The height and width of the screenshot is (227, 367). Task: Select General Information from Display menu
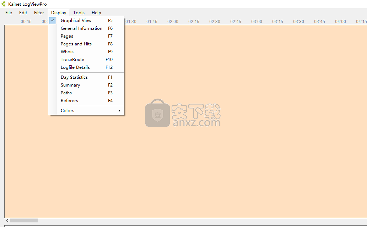[x=86, y=28]
